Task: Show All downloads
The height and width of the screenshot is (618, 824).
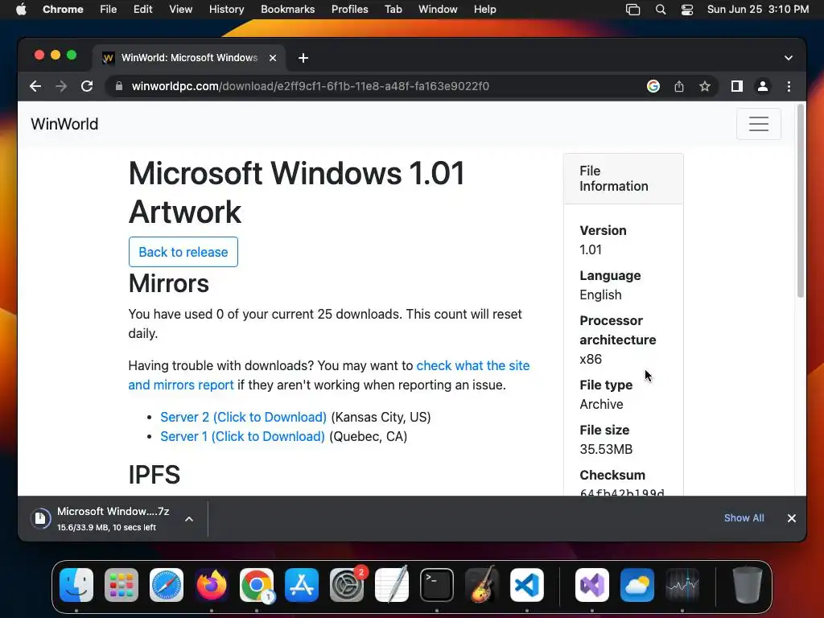Action: (x=744, y=518)
